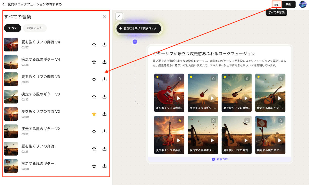Play the first red guitar card

click(178, 98)
